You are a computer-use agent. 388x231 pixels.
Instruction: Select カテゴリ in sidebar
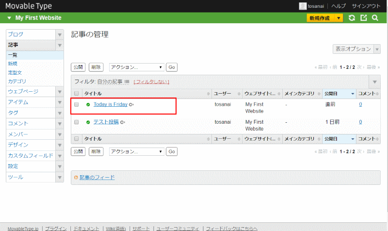17,81
